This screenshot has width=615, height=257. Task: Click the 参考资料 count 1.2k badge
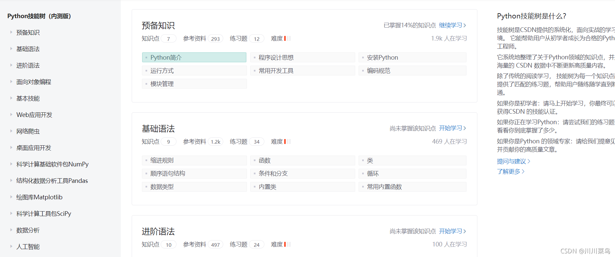click(216, 142)
